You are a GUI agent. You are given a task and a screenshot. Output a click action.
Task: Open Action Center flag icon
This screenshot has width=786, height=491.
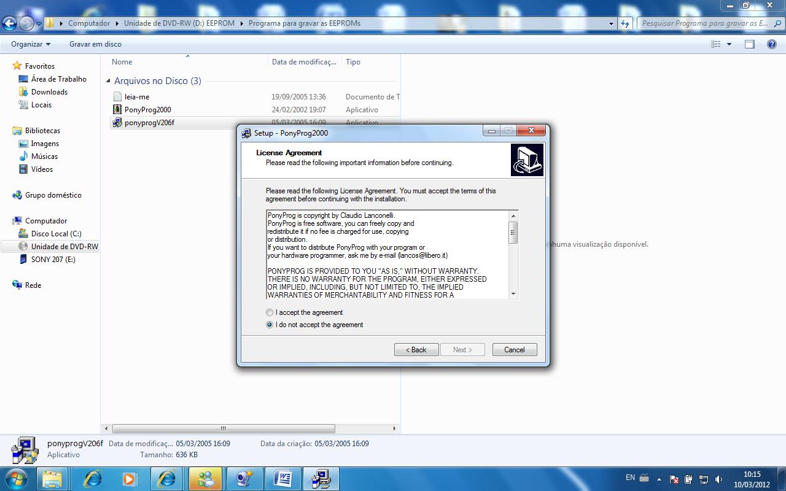[x=674, y=479]
